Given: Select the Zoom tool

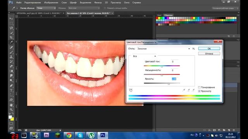Looking at the screenshot, I should 11,110.
